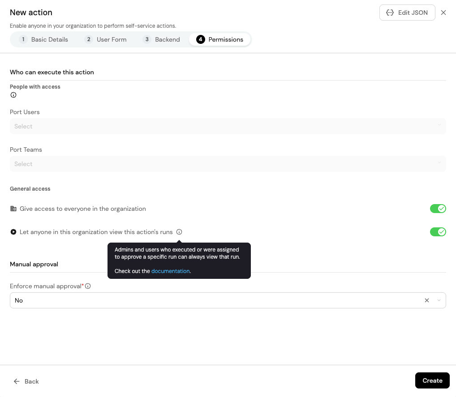The height and width of the screenshot is (397, 456).
Task: Open the Port Users select dropdown
Action: point(228,126)
